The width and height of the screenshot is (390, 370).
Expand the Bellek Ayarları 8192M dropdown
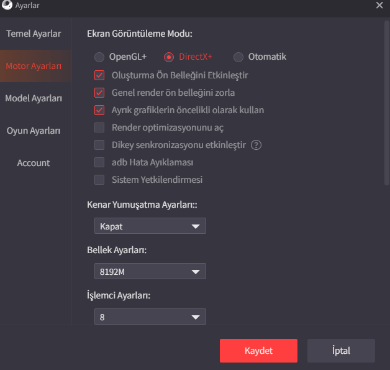coord(150,271)
